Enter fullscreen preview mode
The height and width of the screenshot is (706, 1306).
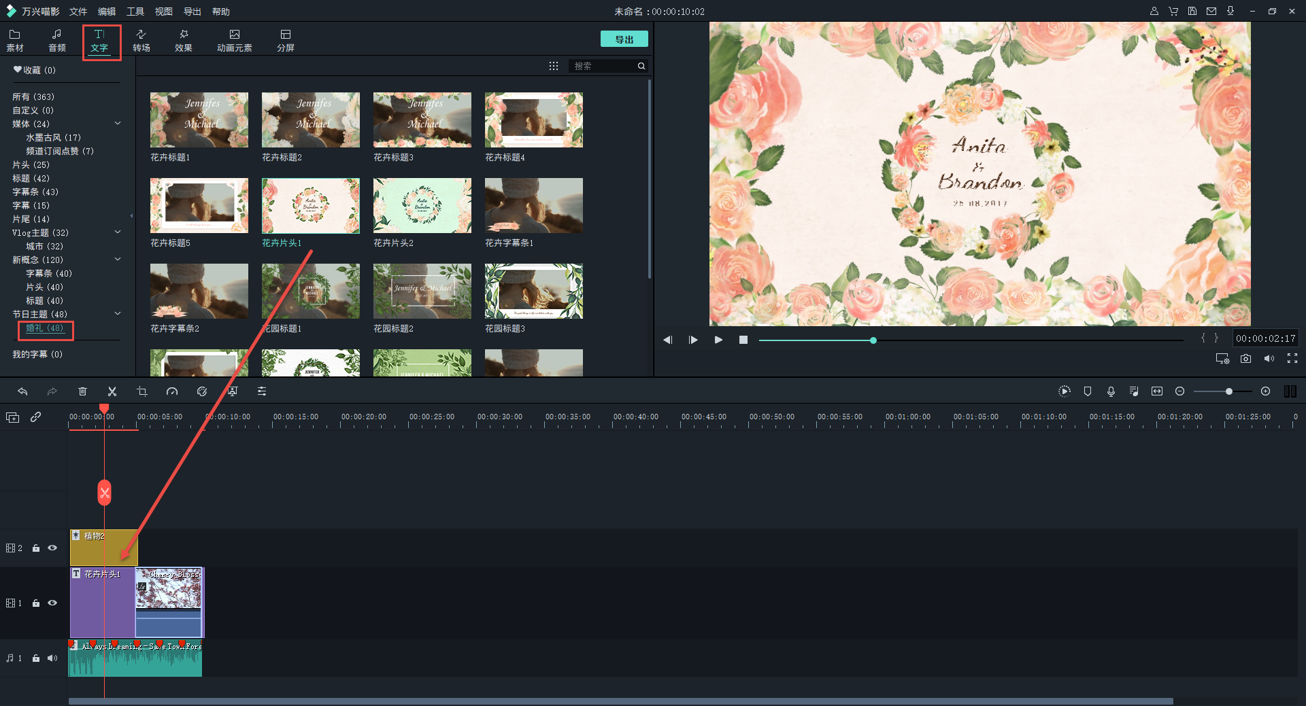(x=1292, y=359)
